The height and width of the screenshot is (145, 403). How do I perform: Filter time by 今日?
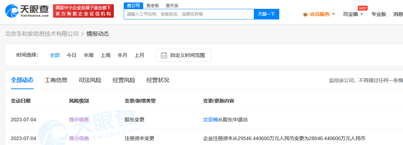tap(72, 55)
